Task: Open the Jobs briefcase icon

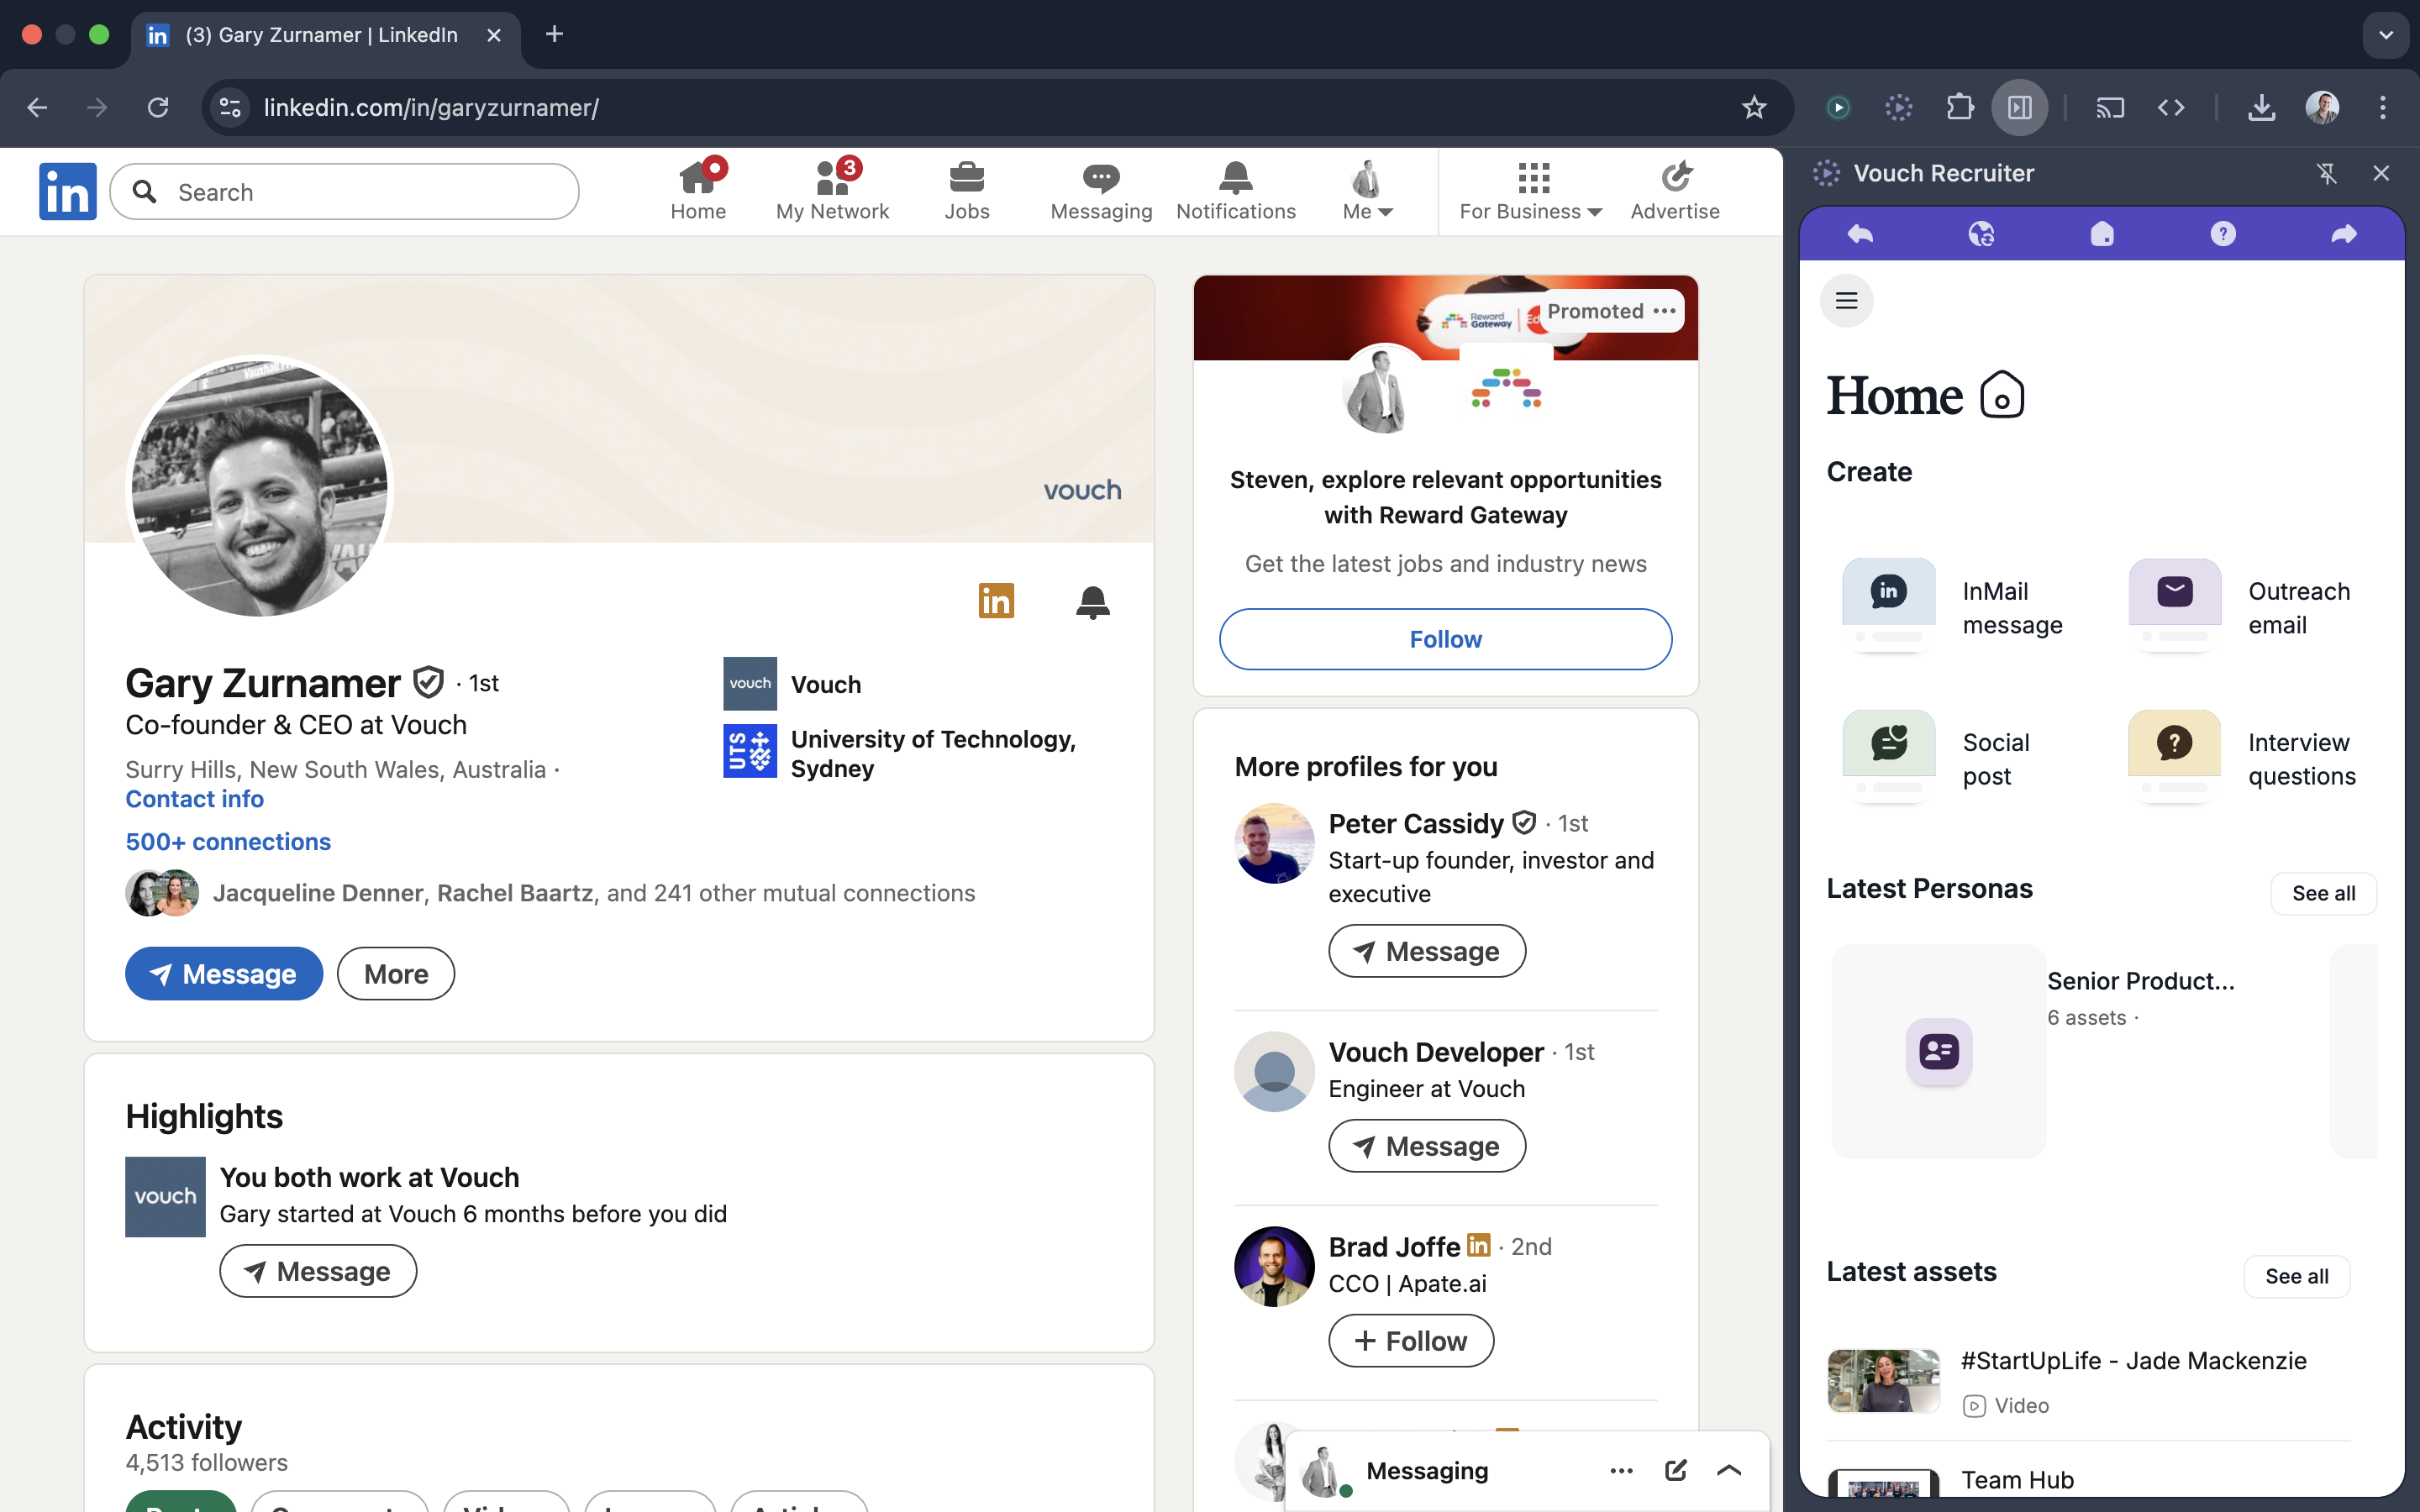Action: (966, 191)
